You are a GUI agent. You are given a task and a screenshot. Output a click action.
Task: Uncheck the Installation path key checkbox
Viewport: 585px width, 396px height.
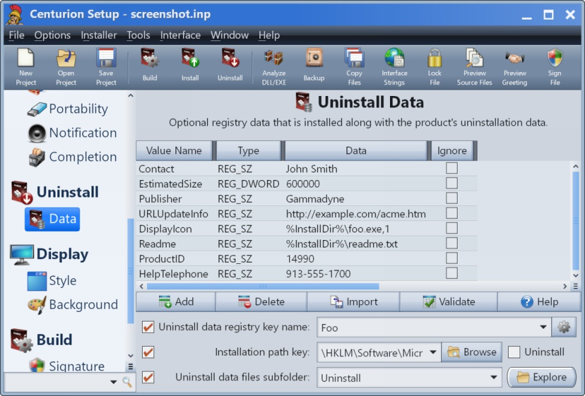click(148, 352)
